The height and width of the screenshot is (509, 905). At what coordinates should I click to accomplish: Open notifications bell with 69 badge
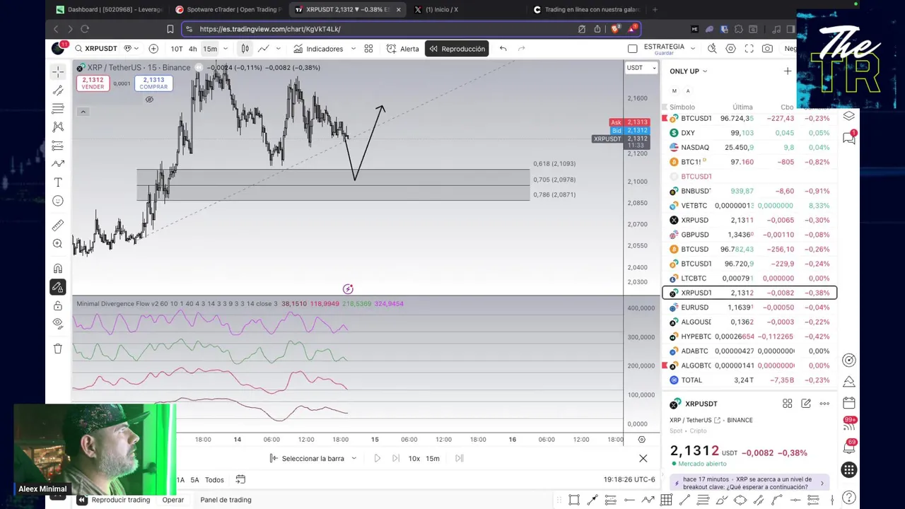(x=849, y=447)
